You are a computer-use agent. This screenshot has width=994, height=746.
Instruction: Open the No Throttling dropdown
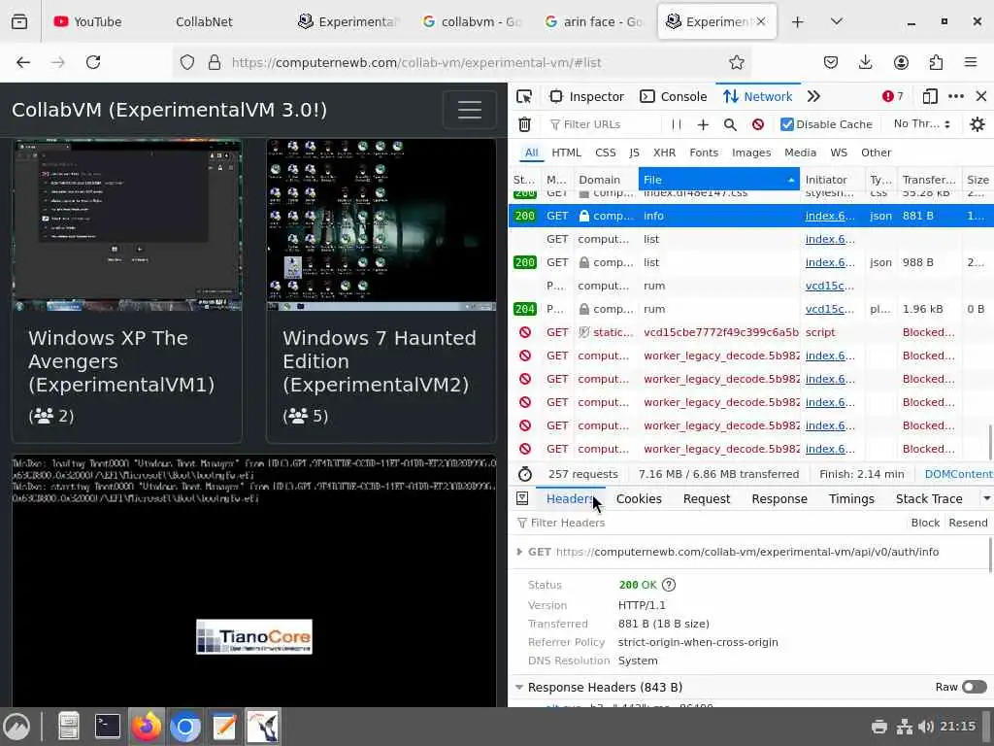[x=922, y=123]
